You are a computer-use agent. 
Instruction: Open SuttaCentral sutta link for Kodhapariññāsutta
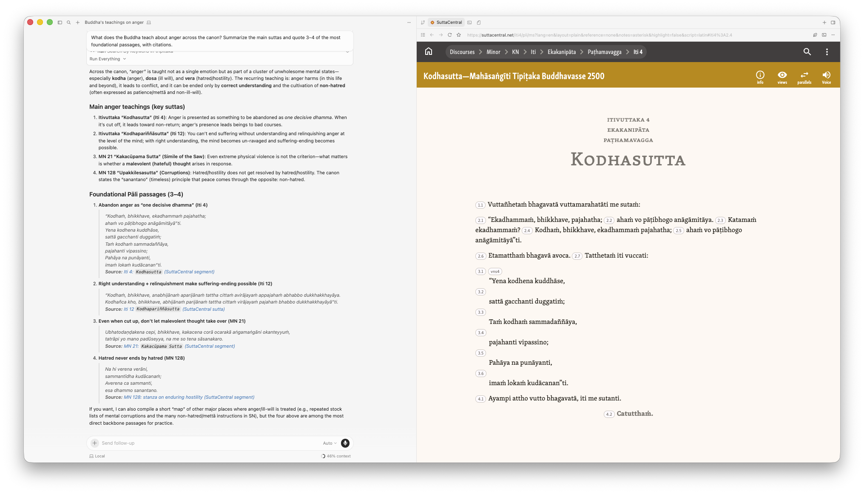coord(203,309)
